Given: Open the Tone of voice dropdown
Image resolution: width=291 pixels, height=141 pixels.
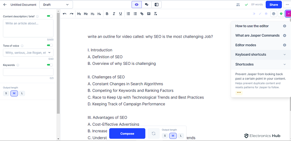Looking at the screenshot, I should tap(28, 53).
